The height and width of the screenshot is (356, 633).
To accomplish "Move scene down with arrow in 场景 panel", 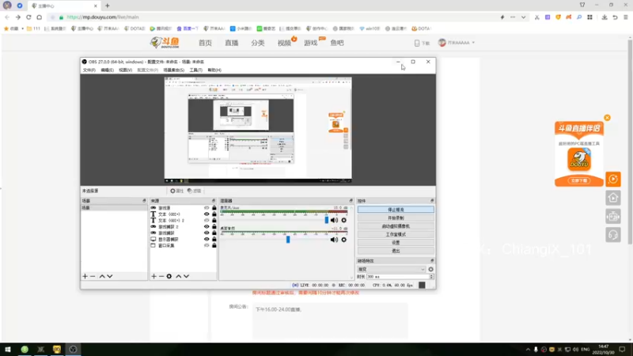I will [x=110, y=276].
